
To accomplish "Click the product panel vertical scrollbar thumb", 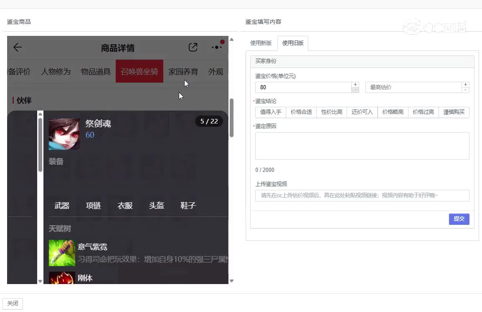I will [x=231, y=118].
